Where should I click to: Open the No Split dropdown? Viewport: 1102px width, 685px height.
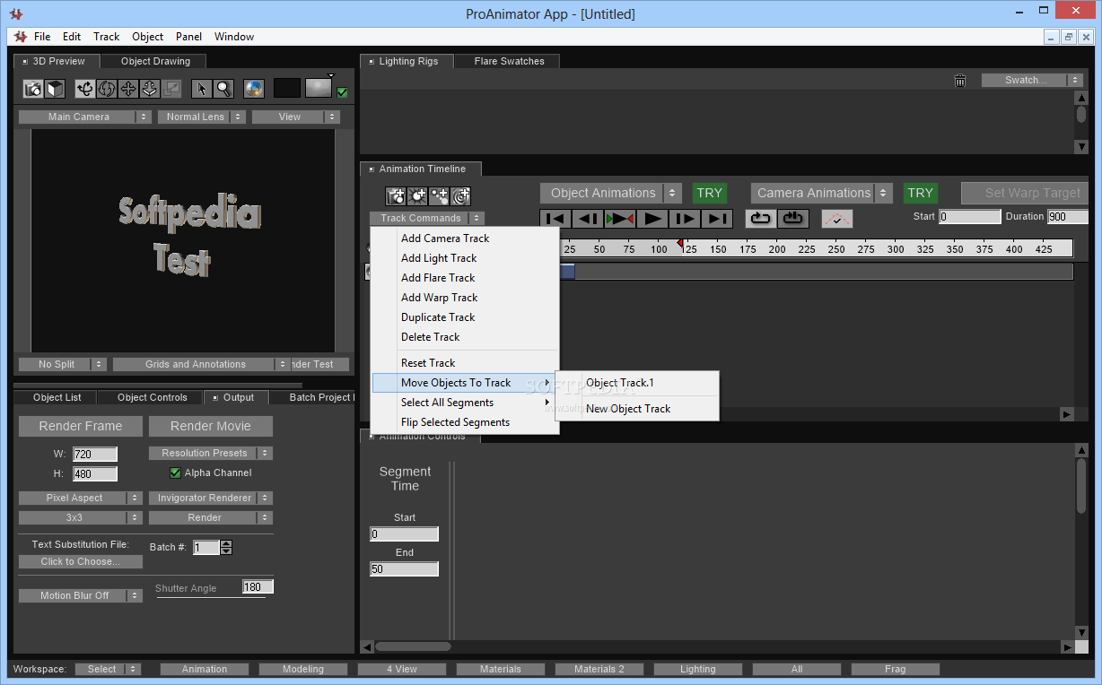63,364
